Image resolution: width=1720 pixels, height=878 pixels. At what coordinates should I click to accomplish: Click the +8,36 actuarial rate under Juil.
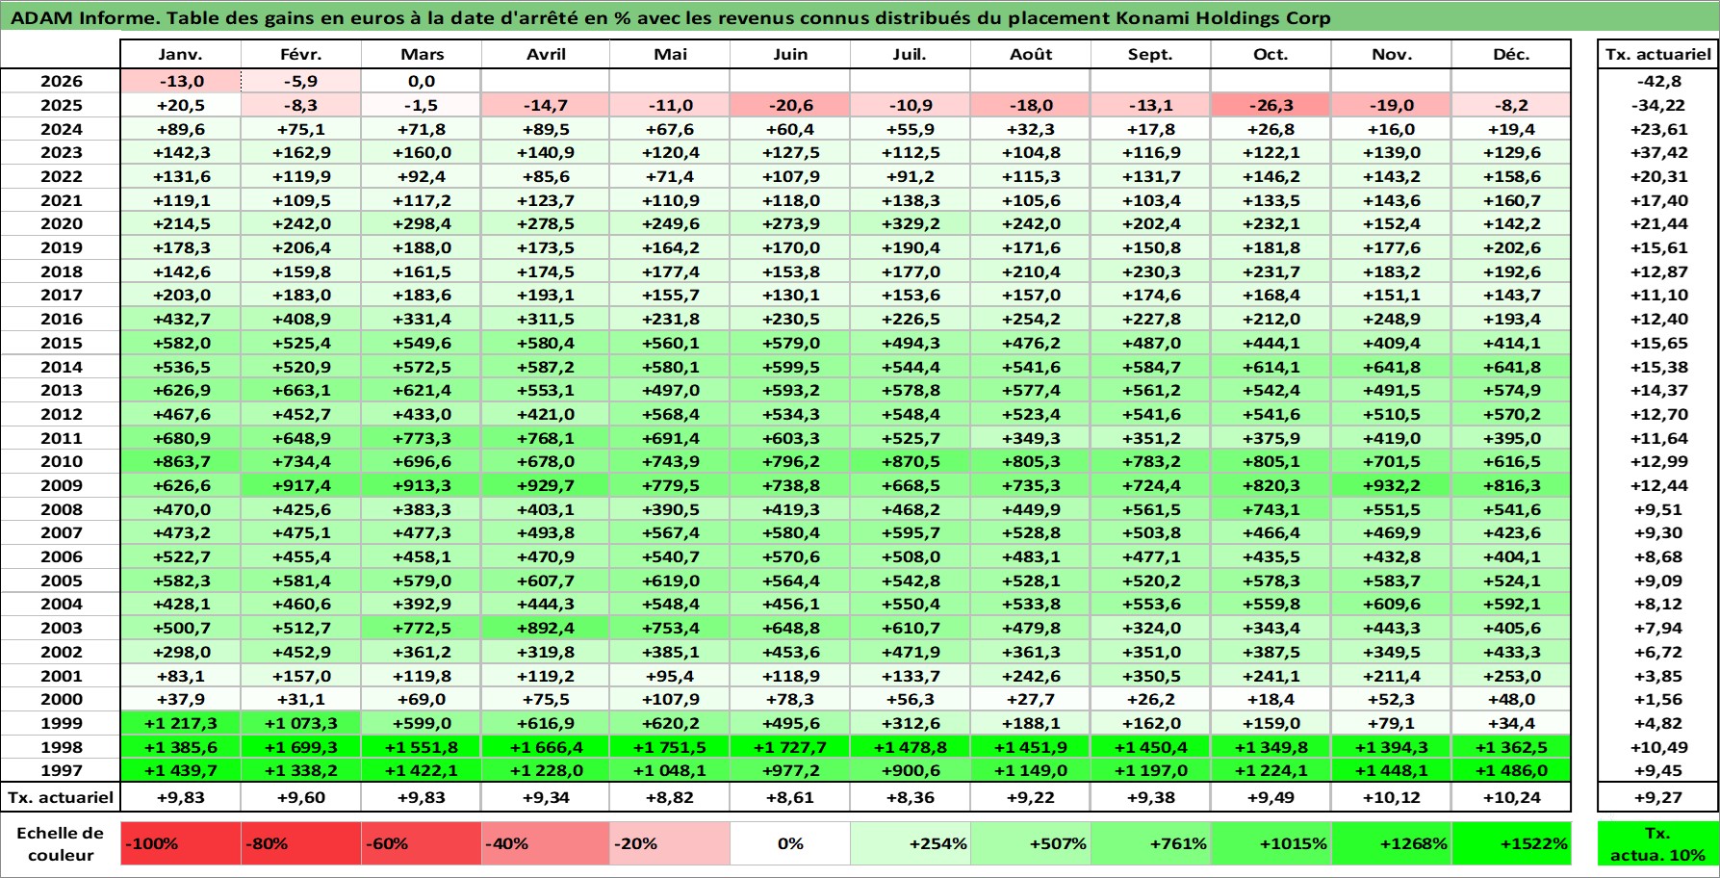(x=911, y=797)
